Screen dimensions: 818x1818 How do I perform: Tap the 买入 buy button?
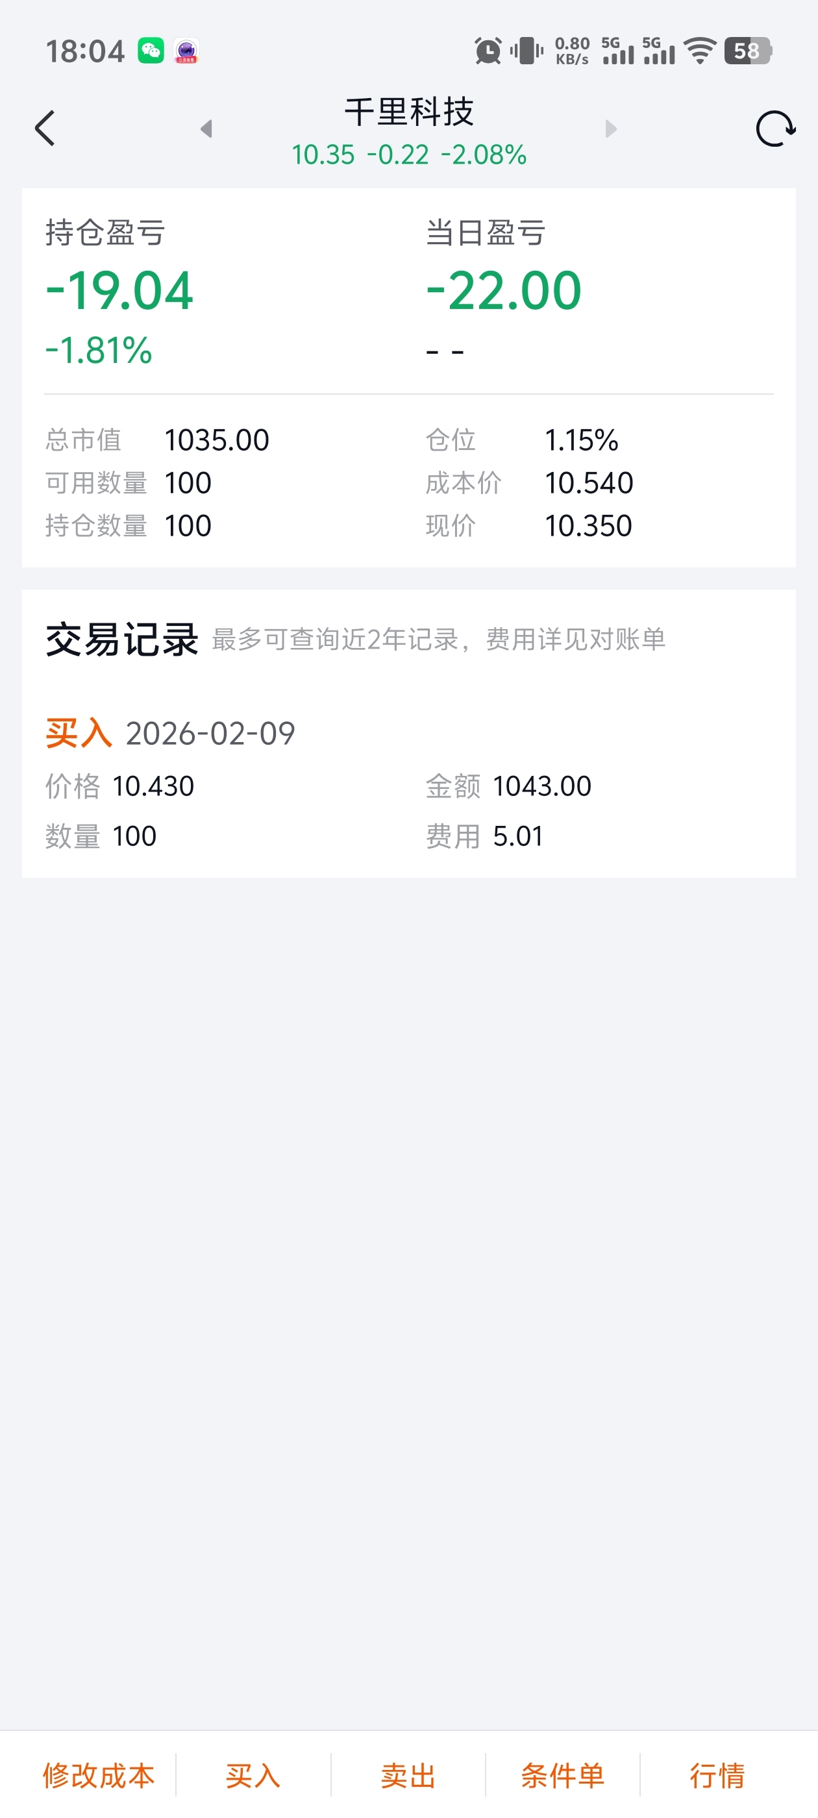[253, 1775]
